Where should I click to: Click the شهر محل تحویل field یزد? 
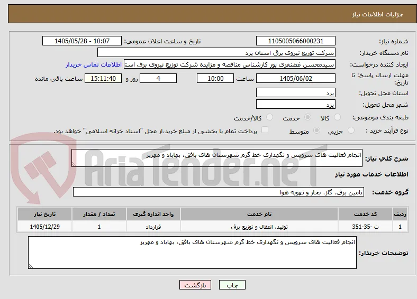pyautogui.click(x=296, y=104)
